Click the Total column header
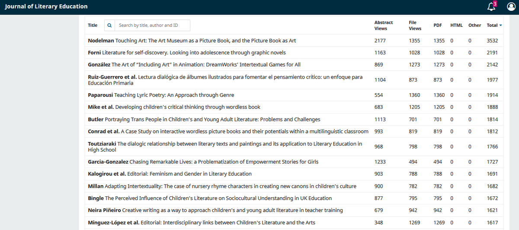519x230 pixels. pos(492,25)
